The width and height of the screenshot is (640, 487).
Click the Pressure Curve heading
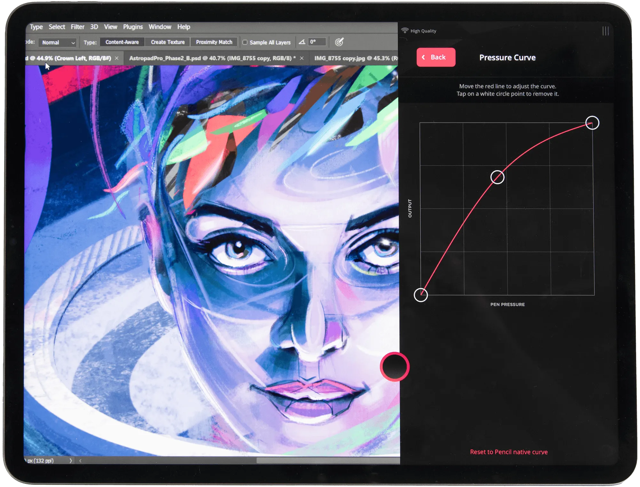(507, 58)
